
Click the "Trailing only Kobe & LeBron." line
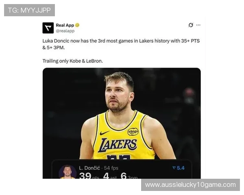click(73, 61)
